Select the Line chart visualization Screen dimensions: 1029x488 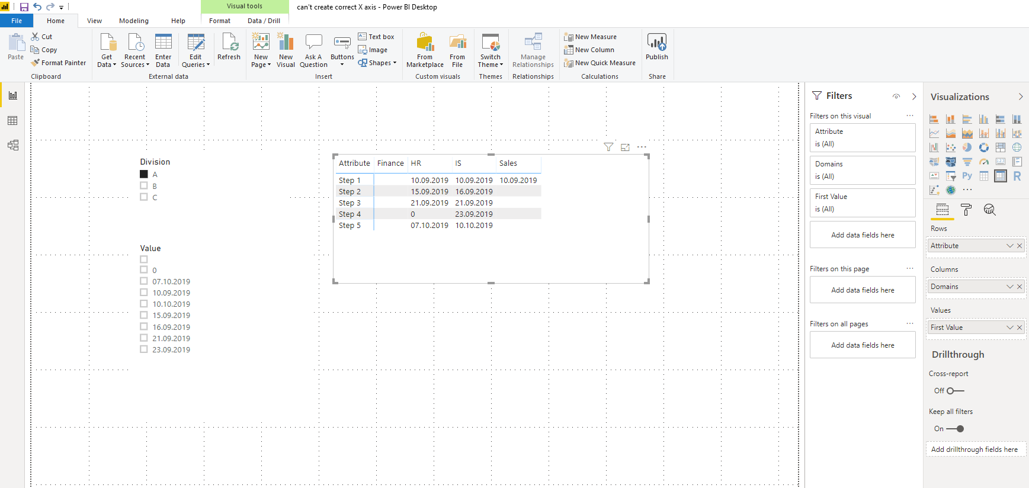934,133
